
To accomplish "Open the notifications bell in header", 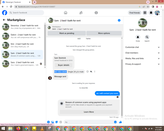I will pyautogui.click(x=151, y=13).
